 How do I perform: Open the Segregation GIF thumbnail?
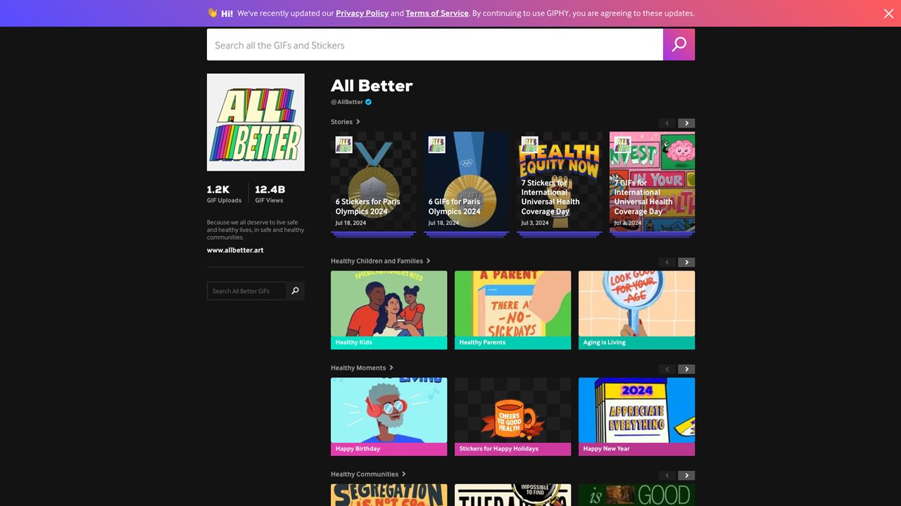click(389, 495)
